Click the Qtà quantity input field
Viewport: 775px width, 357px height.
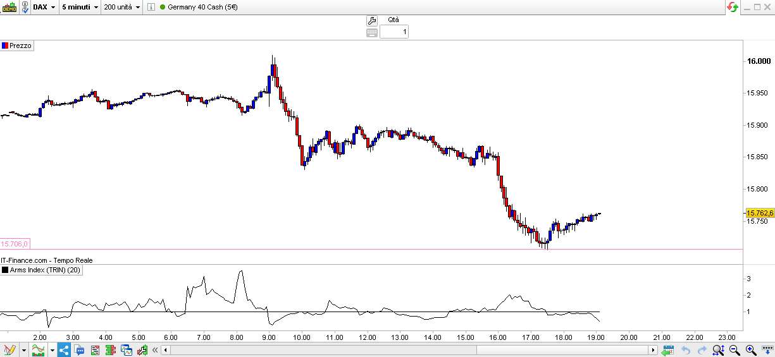point(394,32)
